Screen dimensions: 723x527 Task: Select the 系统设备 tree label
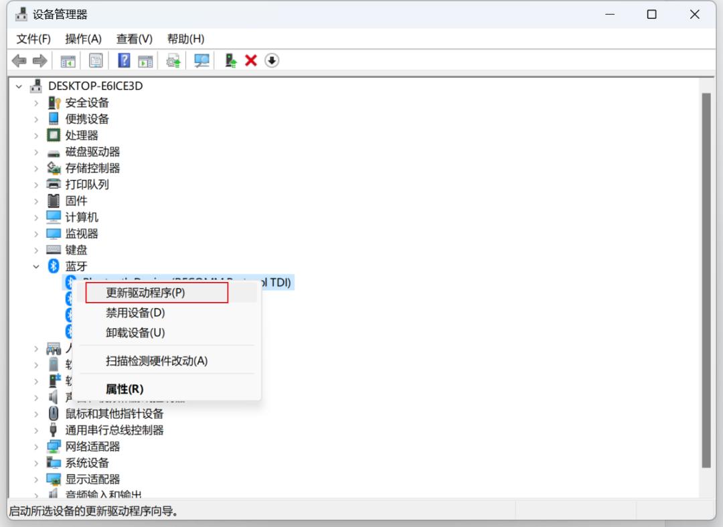click(86, 463)
